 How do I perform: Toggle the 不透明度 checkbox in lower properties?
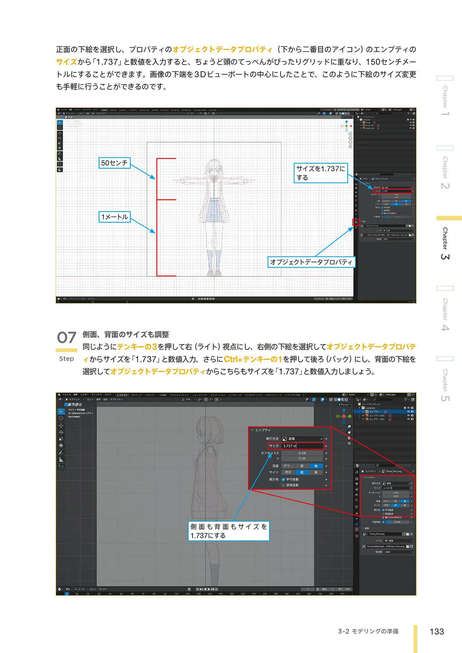click(383, 522)
